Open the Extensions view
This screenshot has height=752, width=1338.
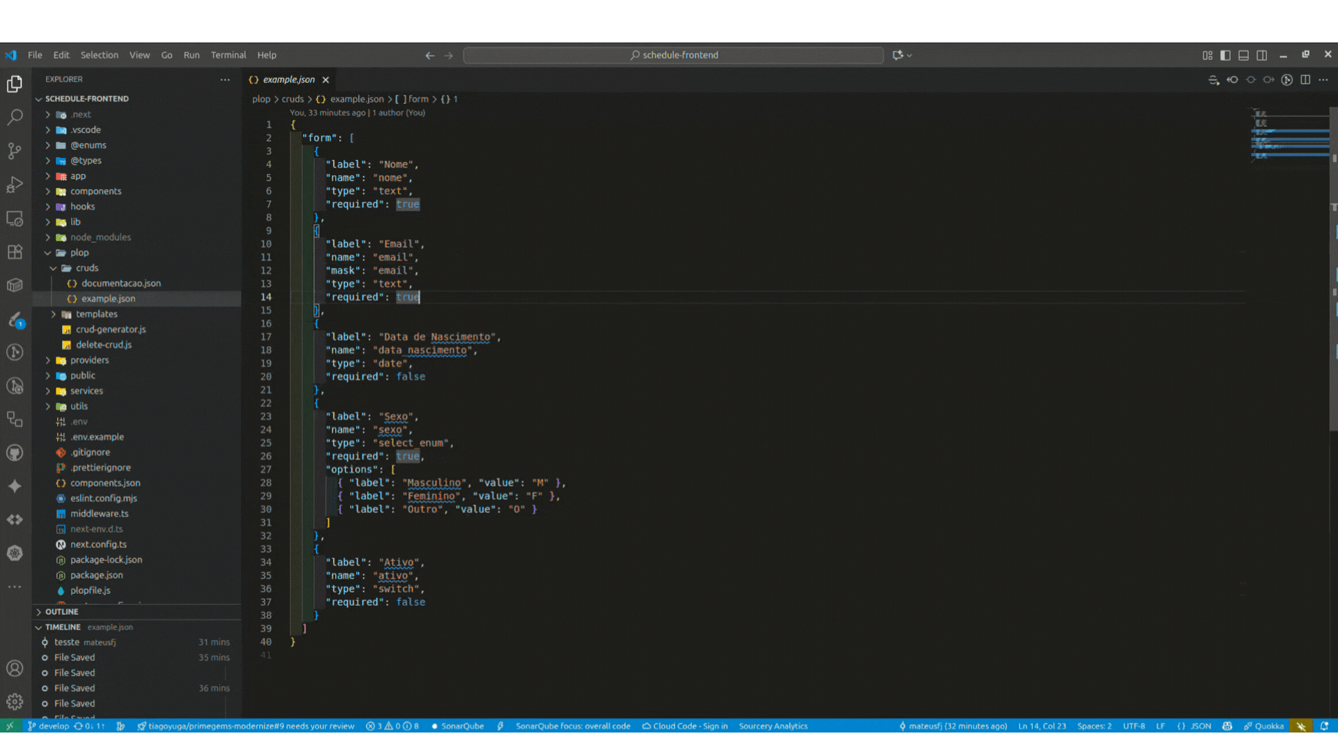click(15, 251)
